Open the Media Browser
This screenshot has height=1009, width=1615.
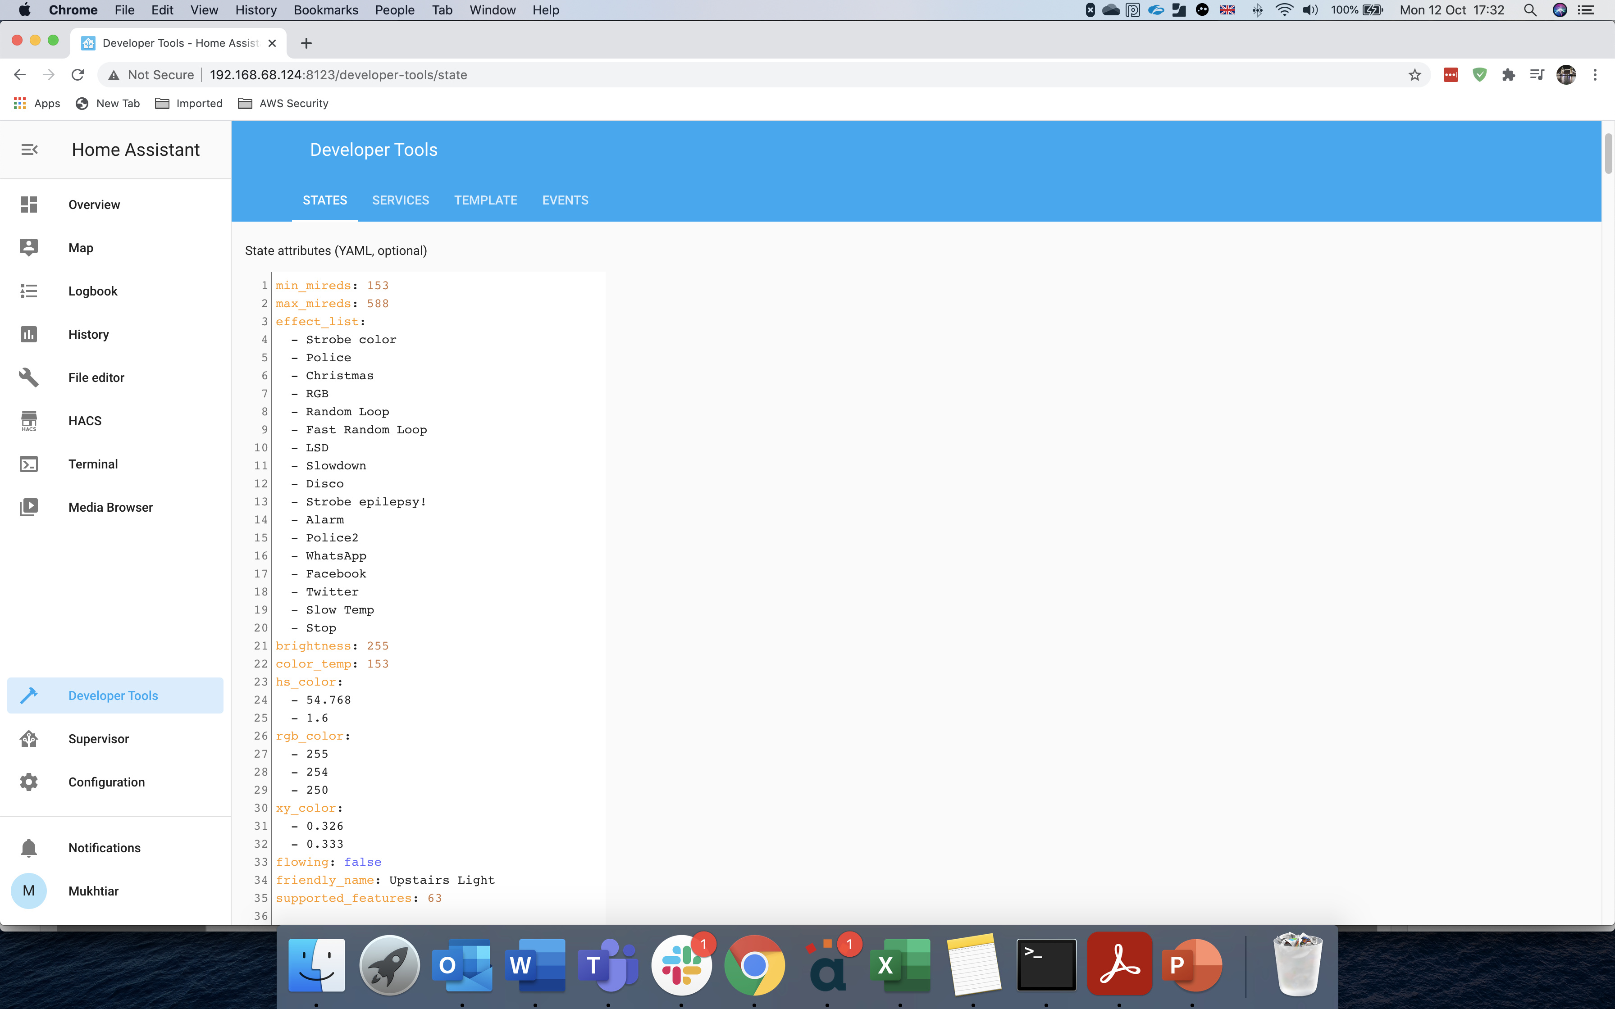(110, 506)
